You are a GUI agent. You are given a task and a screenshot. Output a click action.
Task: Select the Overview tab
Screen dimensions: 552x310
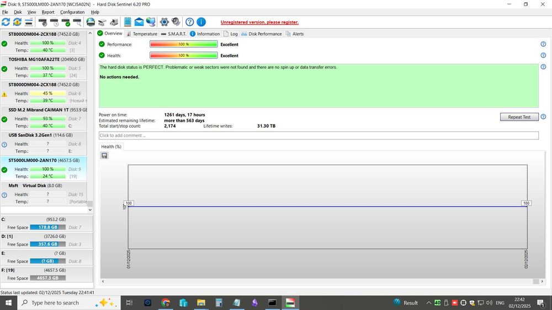coord(110,34)
